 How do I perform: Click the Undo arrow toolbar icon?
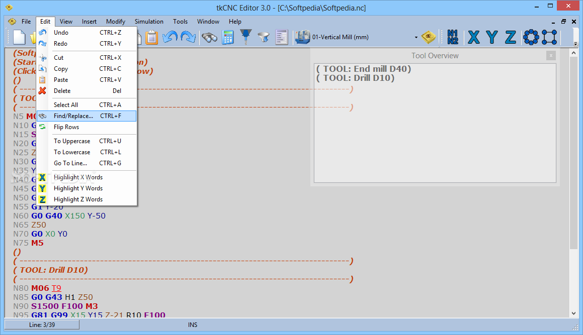171,37
